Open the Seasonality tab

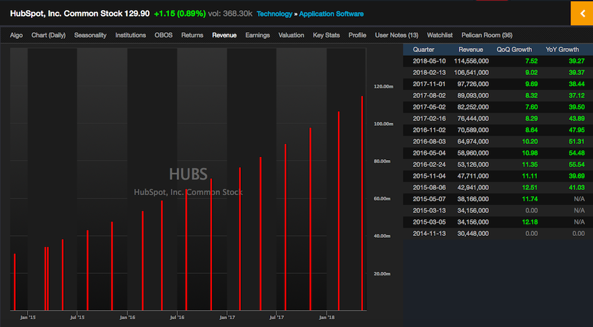[90, 35]
